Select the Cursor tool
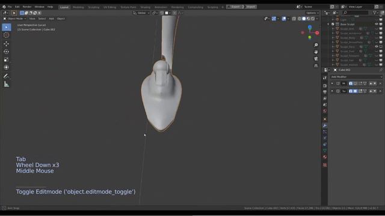Image resolution: width=385 pixels, height=216 pixels. coord(7,35)
